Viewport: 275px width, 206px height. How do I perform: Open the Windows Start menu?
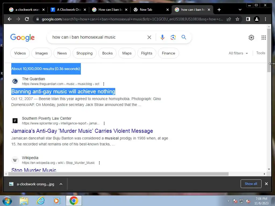click(7, 201)
